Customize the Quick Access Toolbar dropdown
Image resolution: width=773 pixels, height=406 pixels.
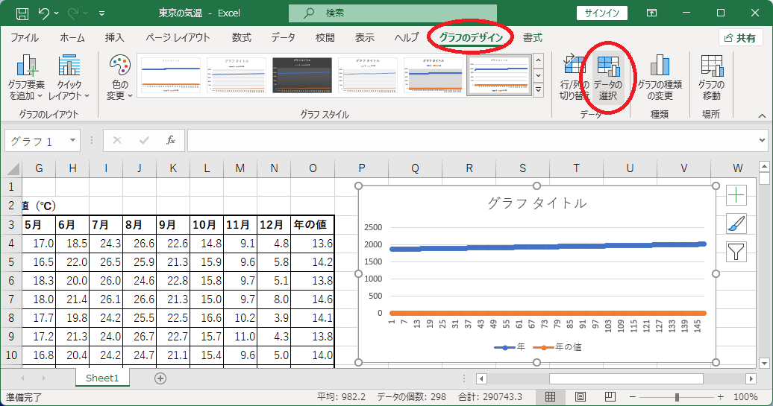point(101,13)
